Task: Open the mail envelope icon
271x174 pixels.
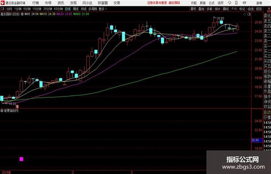Action: (x=244, y=3)
